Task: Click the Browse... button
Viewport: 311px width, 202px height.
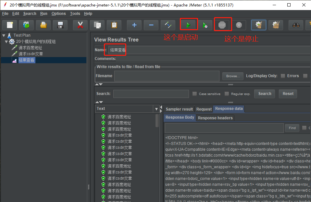Action: (x=233, y=76)
